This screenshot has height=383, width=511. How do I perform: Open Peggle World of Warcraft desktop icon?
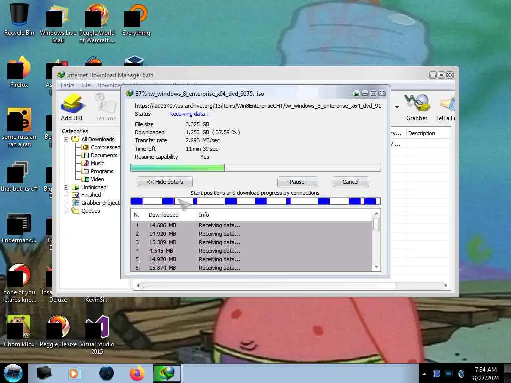[x=97, y=23]
